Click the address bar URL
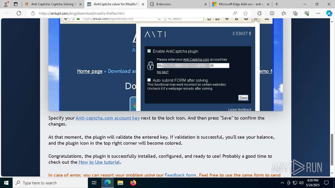 point(82,13)
